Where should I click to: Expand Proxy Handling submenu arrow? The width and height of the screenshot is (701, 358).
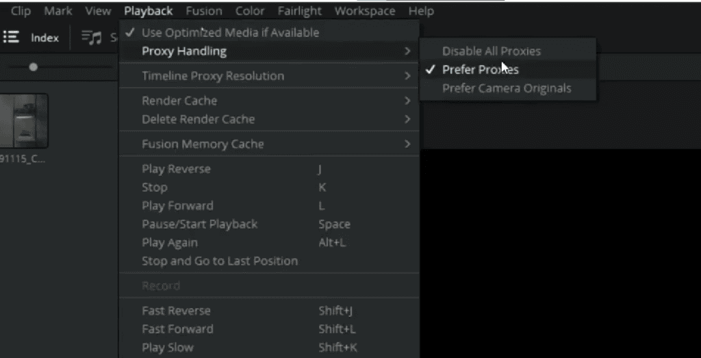point(407,51)
